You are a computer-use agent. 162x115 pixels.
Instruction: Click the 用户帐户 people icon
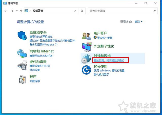click(87, 36)
